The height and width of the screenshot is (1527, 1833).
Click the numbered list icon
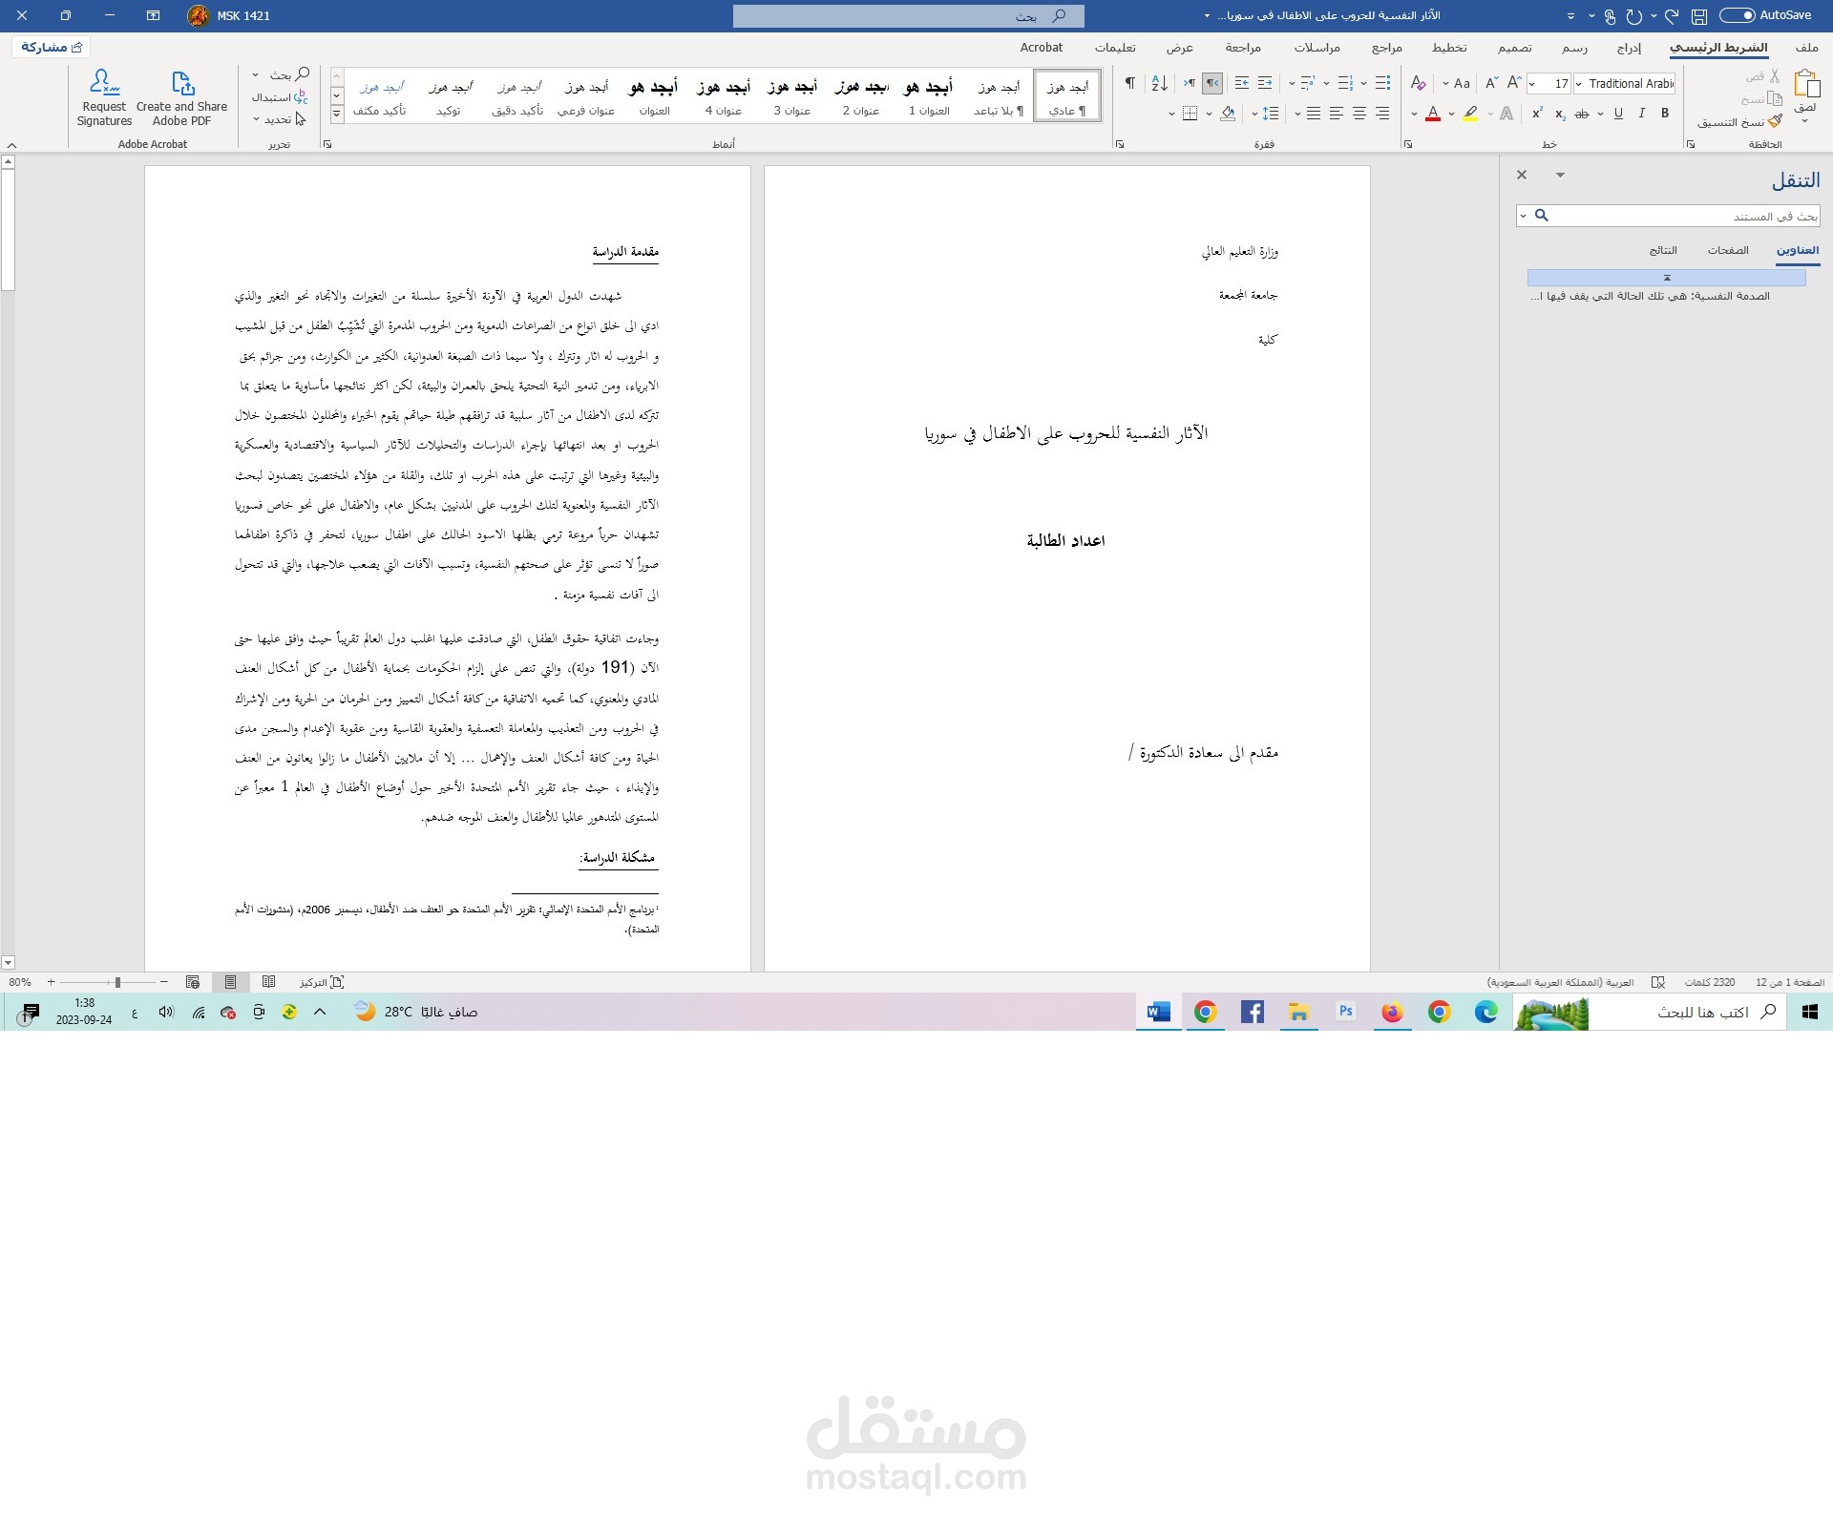[x=1345, y=83]
